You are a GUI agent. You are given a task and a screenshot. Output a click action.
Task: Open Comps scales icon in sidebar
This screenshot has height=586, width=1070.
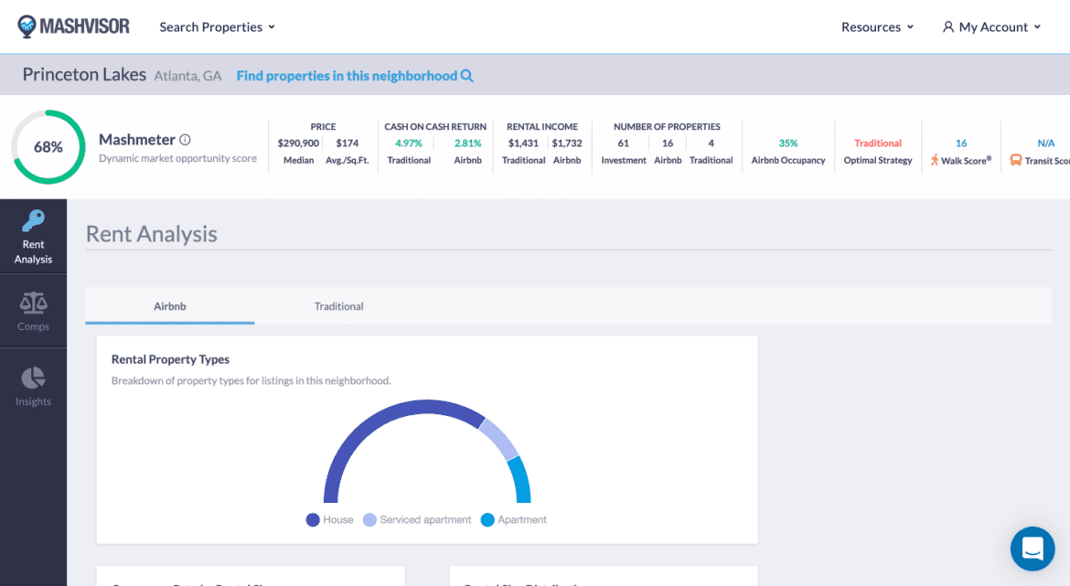(x=33, y=303)
